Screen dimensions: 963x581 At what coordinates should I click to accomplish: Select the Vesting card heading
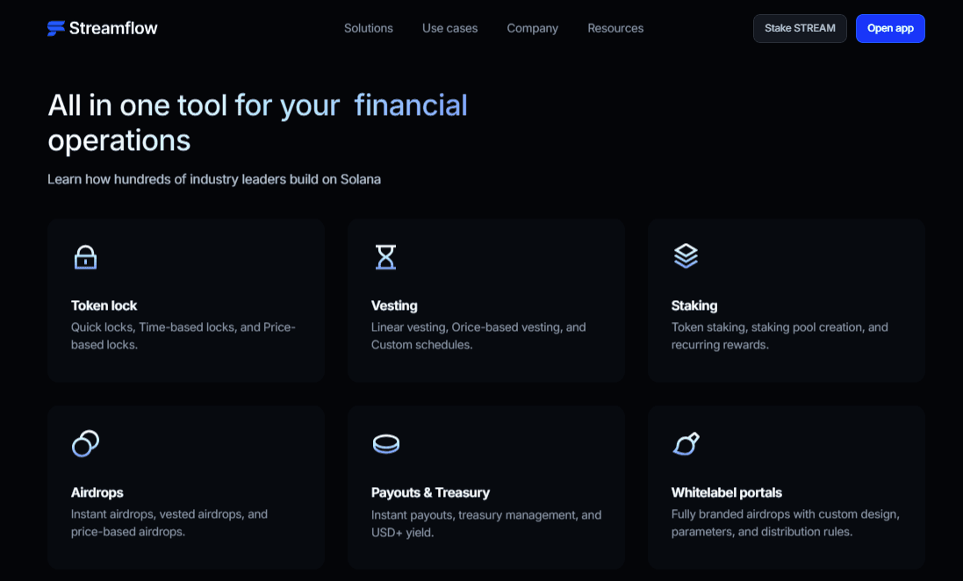point(394,305)
